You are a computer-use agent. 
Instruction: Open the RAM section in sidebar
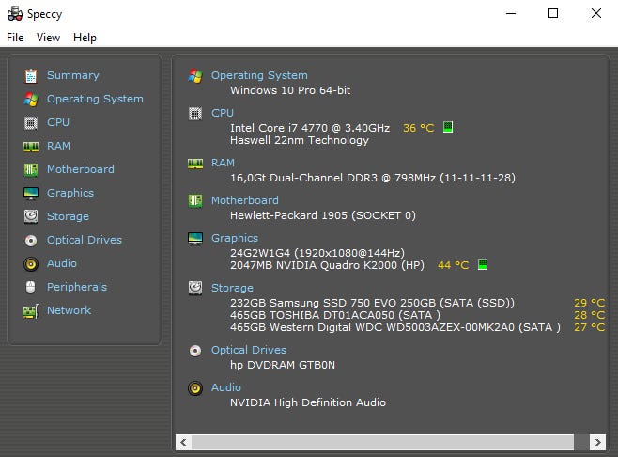(58, 146)
